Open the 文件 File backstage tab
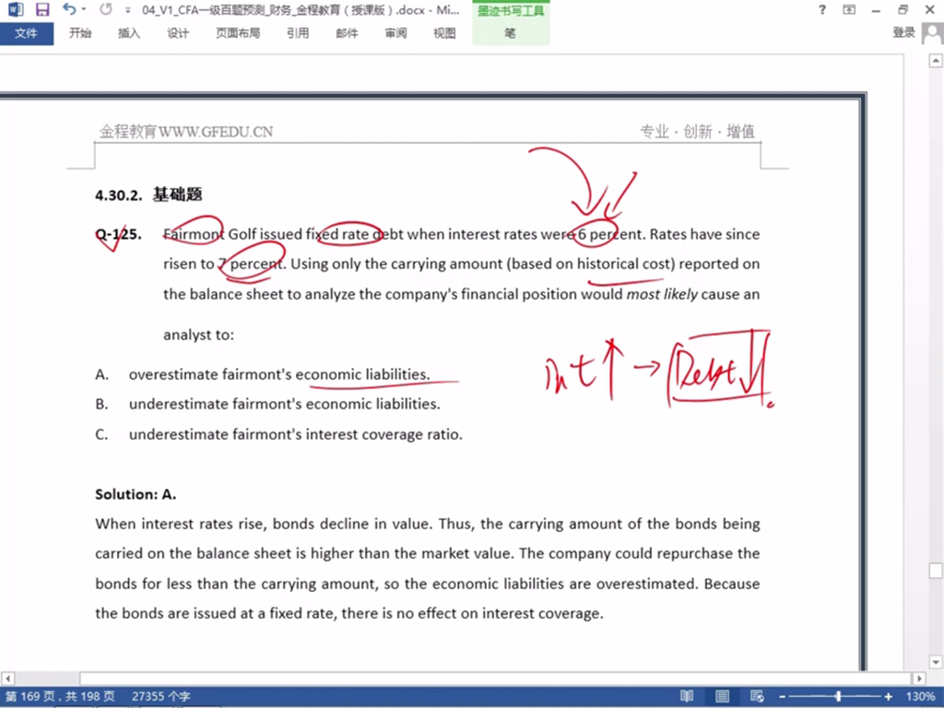The image size is (944, 708). tap(27, 33)
